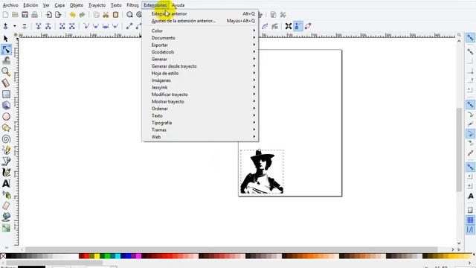Click the no-color X swatch
This screenshot has height=268, width=476.
[x=3, y=256]
